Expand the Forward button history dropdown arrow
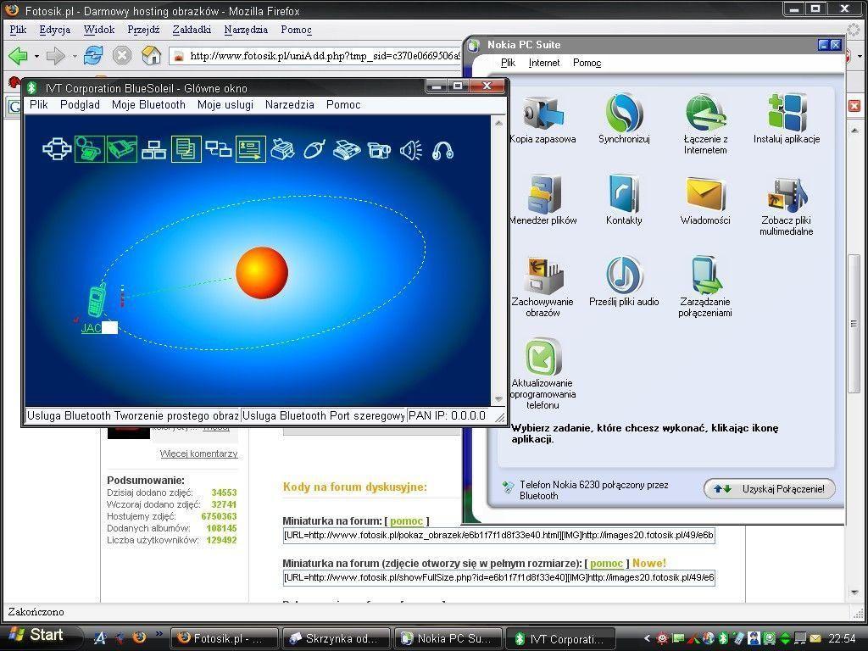This screenshot has width=868, height=651. (x=75, y=56)
